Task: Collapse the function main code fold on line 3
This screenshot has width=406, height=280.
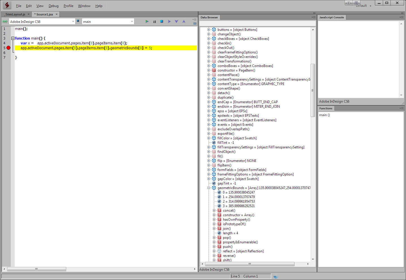Action: [13, 38]
